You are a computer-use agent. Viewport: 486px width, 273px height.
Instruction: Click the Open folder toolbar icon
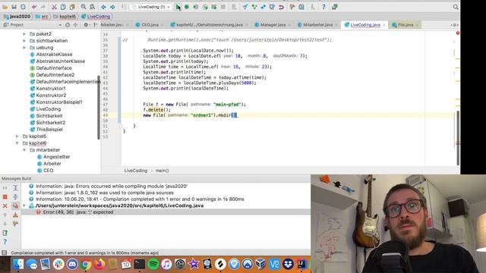pos(5,7)
